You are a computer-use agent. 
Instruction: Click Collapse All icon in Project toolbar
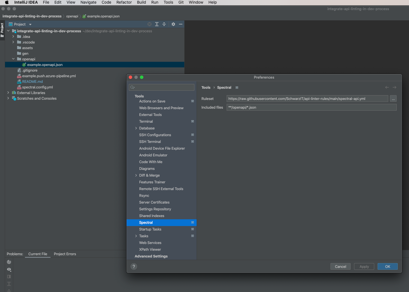point(164,24)
